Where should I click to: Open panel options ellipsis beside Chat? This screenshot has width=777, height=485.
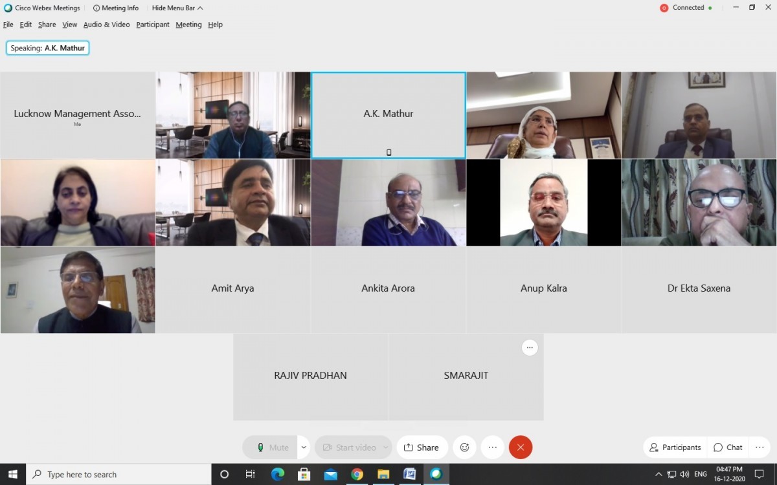[x=759, y=447]
